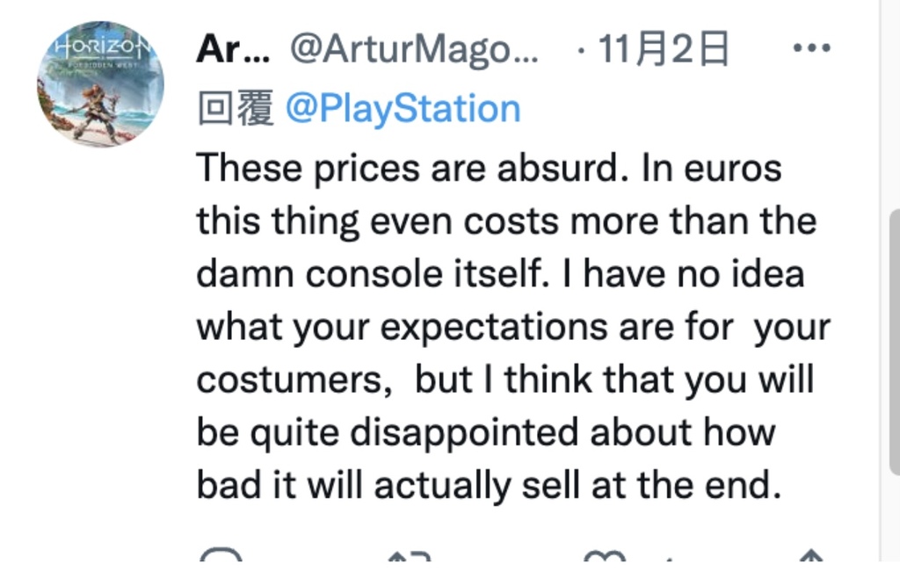Click the tweet's last line ending "at the end."
900x571 pixels.
489,486
